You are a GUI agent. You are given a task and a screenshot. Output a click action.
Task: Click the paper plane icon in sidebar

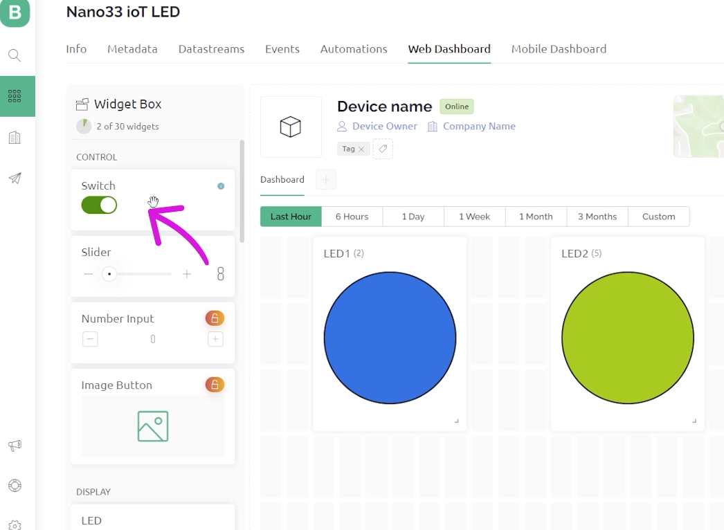pos(15,179)
